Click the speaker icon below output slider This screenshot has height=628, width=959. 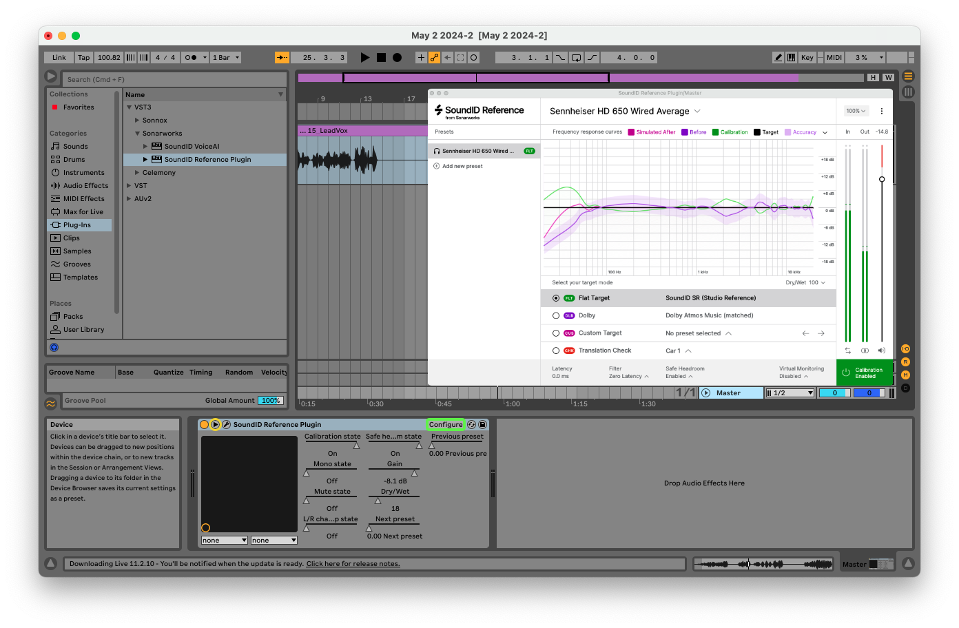pos(882,350)
